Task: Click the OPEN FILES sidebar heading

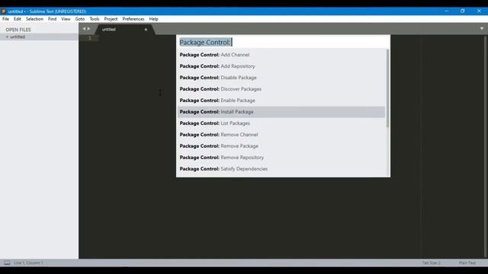Action: [x=18, y=30]
